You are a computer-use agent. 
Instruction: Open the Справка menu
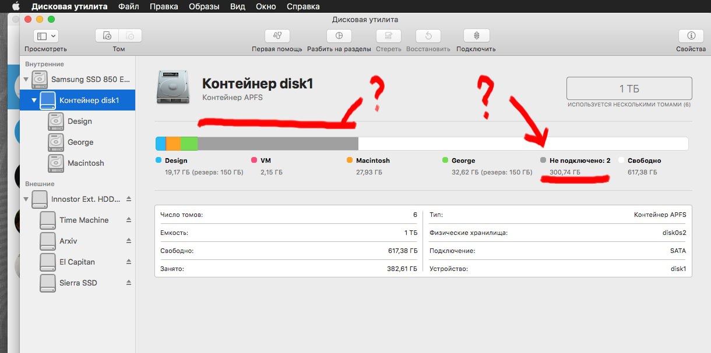[303, 6]
